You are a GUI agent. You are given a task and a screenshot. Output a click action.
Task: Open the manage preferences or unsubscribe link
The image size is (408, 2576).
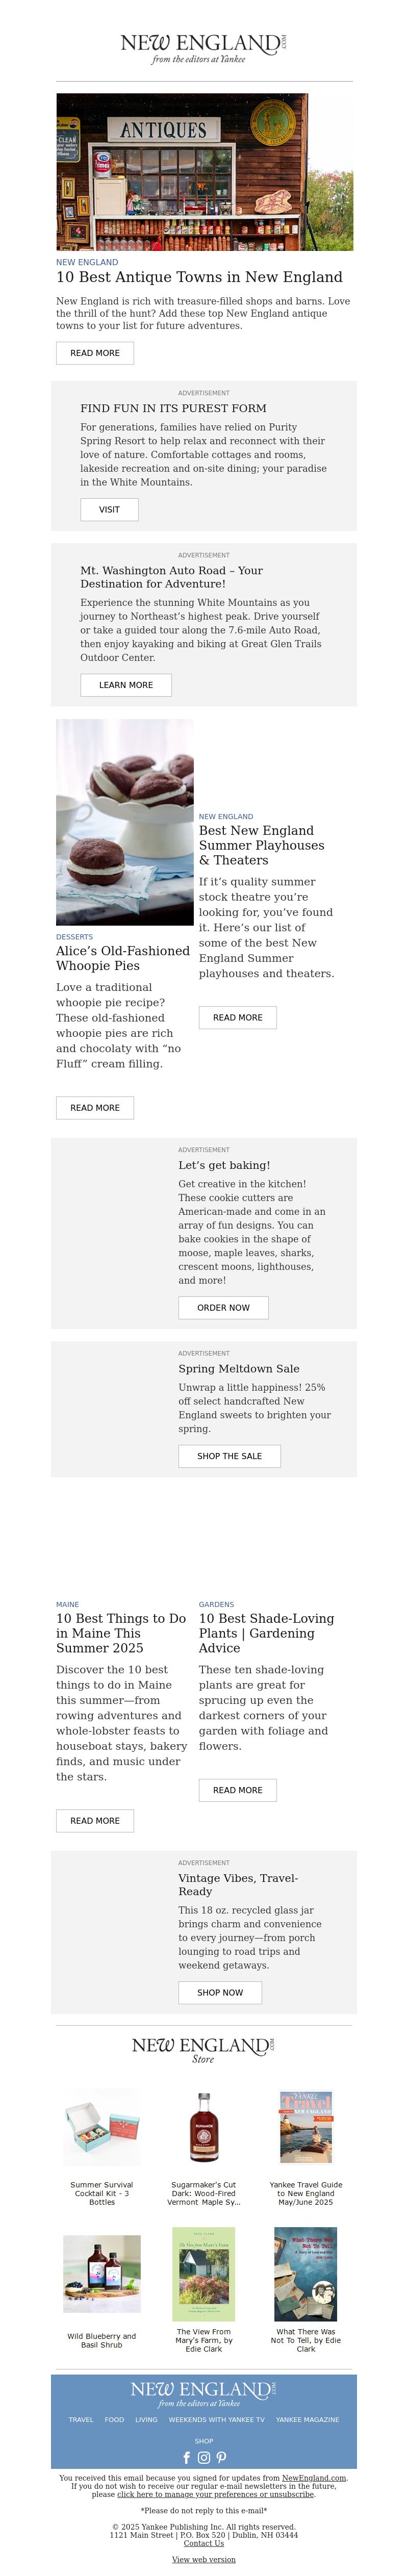point(216,2494)
